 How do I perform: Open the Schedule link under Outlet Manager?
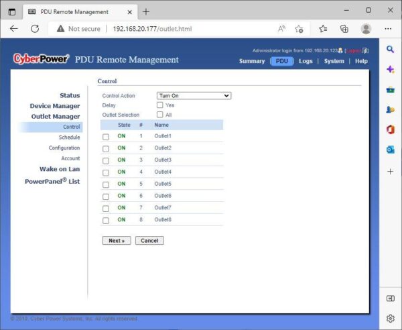[x=69, y=137]
